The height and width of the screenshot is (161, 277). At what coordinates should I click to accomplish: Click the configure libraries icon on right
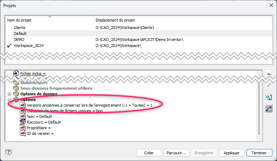tap(269, 108)
